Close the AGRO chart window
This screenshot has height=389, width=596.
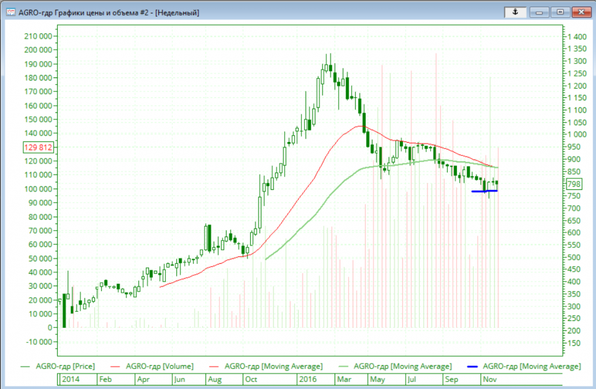(581, 12)
